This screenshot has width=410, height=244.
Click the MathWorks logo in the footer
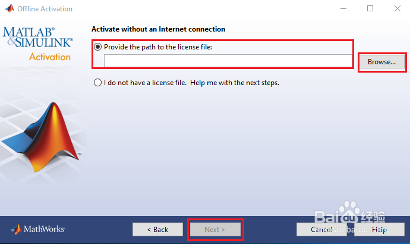[38, 229]
